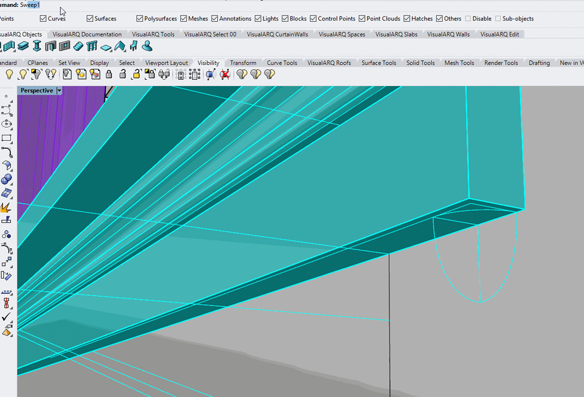
Task: Expand the Beam tool flyout arrow
Action: 27,52
